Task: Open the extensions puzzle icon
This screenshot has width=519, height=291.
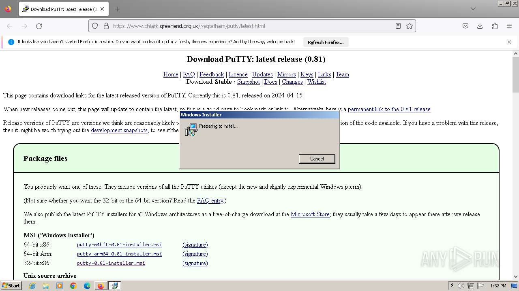Action: (495, 26)
